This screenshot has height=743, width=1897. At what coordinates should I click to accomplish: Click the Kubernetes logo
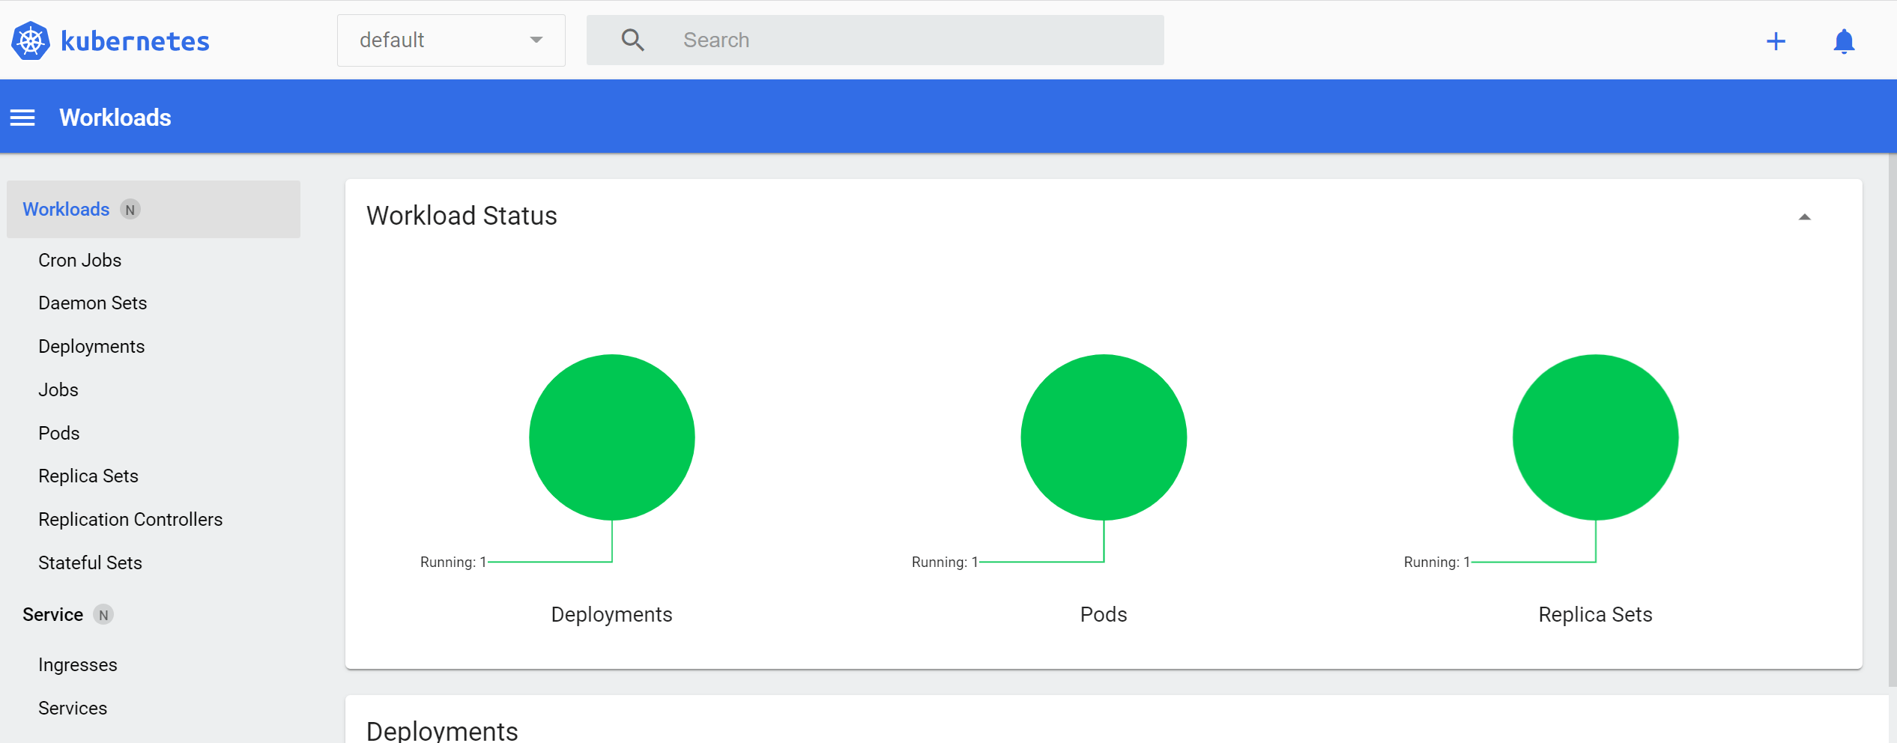[x=31, y=40]
